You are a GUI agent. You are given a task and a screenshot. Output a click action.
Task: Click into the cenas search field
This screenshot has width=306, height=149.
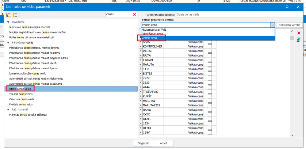tap(119, 14)
